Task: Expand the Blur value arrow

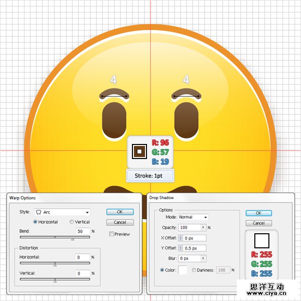Action: [203, 258]
